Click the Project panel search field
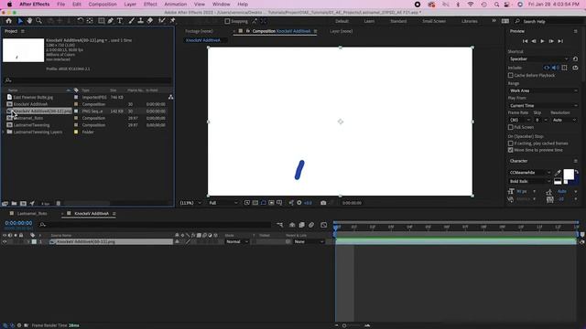The image size is (586, 329). 87,80
